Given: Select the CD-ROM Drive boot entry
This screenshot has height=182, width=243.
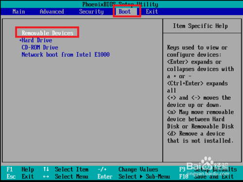Looking at the screenshot, I should pos(40,48).
